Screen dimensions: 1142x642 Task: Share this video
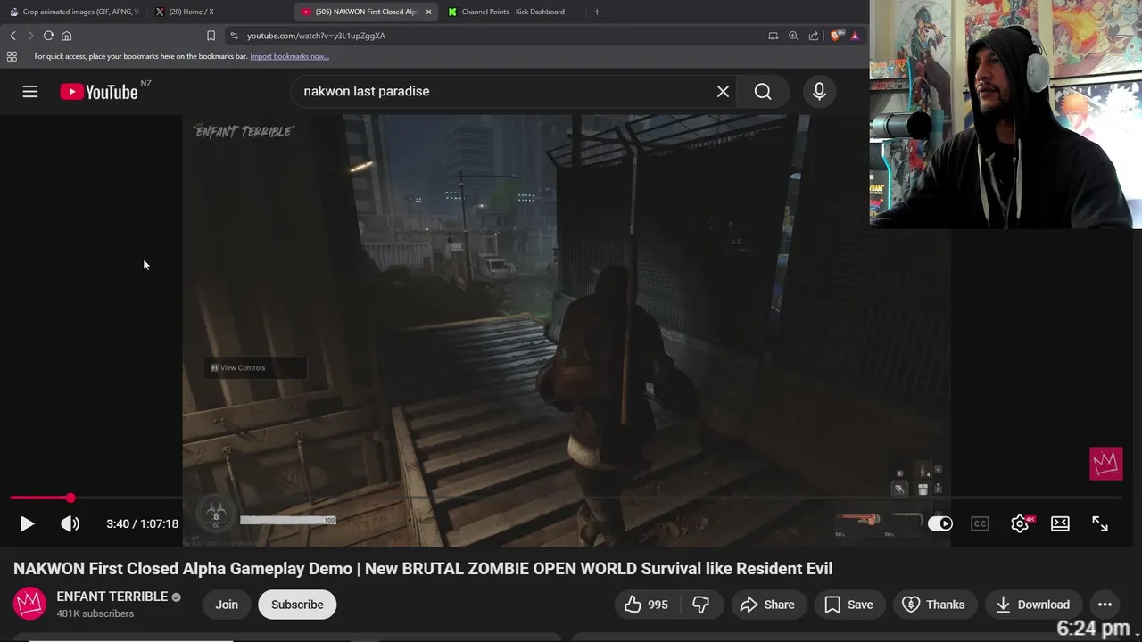pos(767,605)
